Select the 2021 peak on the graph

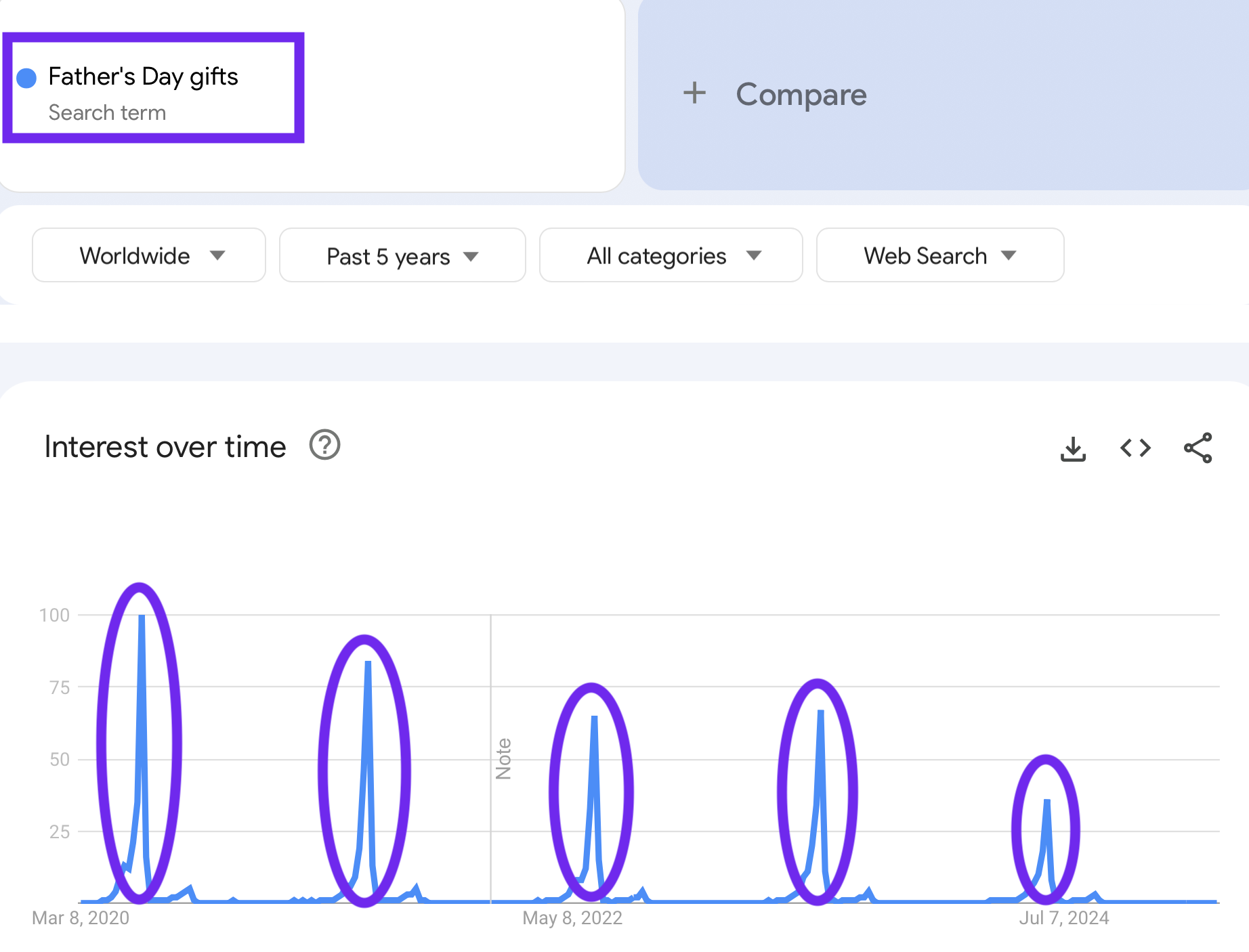(x=368, y=662)
